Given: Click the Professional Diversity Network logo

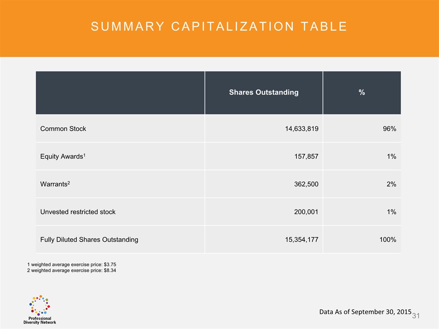Looking at the screenshot, I should click(40, 309).
